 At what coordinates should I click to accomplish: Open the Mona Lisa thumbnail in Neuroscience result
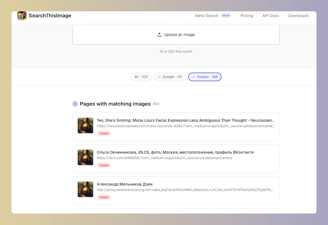(x=85, y=125)
